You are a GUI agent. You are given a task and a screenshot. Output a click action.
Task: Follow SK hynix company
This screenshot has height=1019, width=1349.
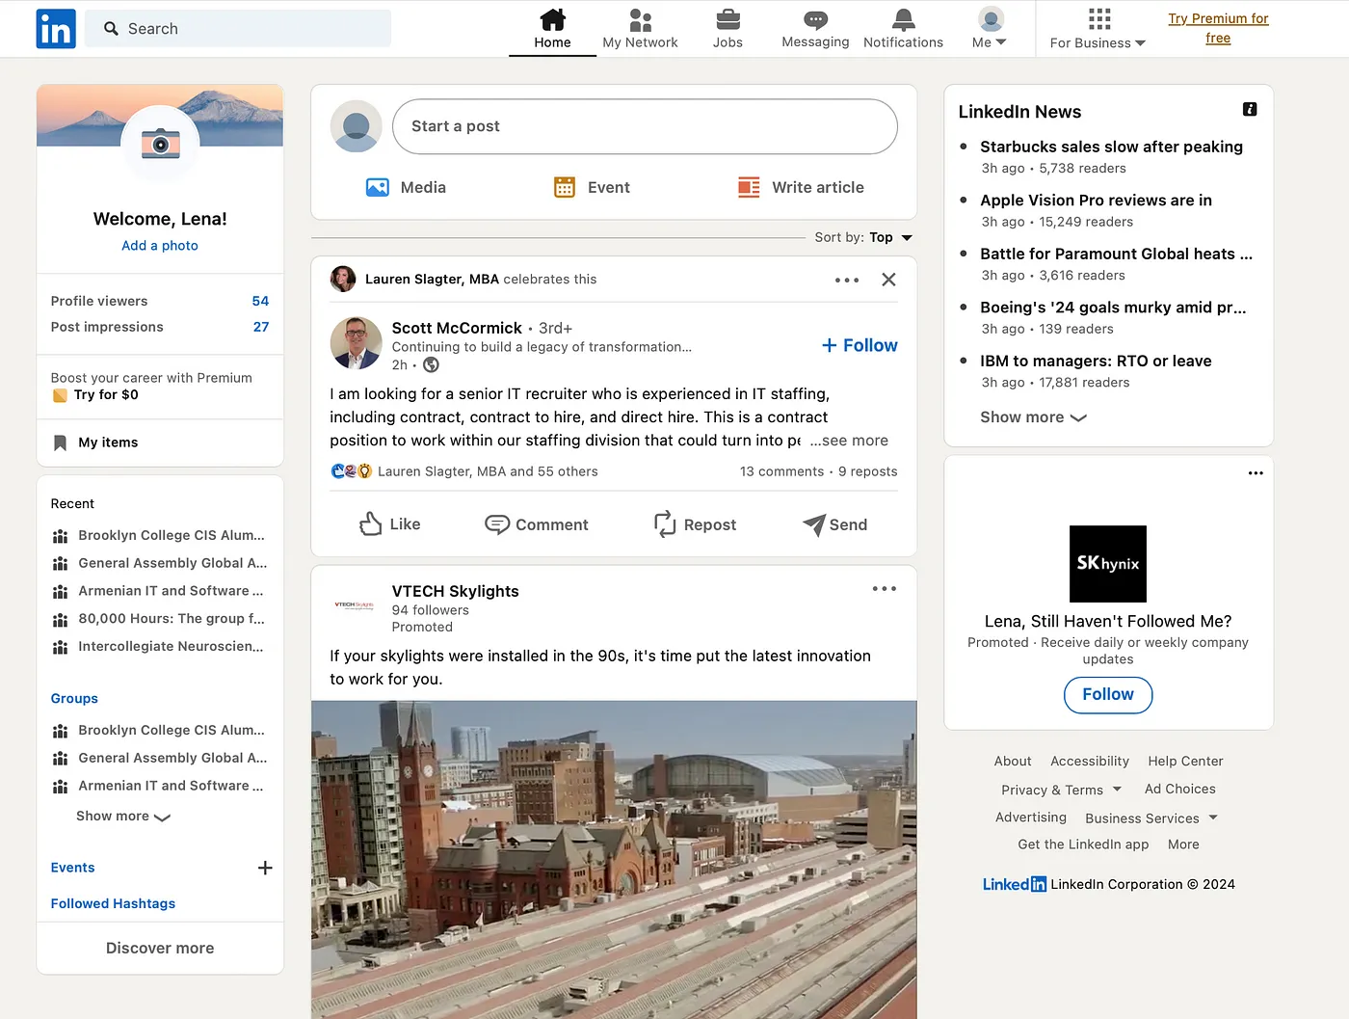(1108, 695)
